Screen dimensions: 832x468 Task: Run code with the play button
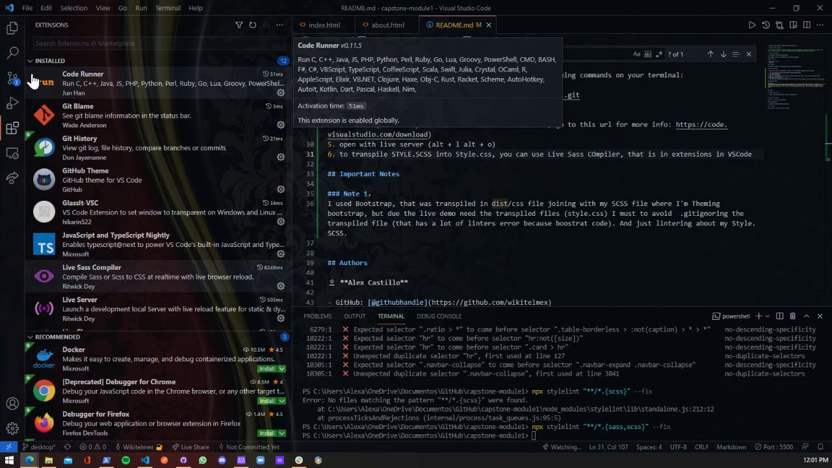pyautogui.click(x=752, y=25)
